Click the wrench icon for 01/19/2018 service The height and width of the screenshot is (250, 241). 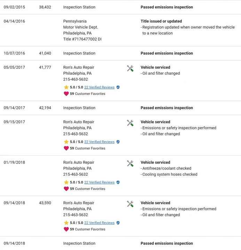(130, 164)
